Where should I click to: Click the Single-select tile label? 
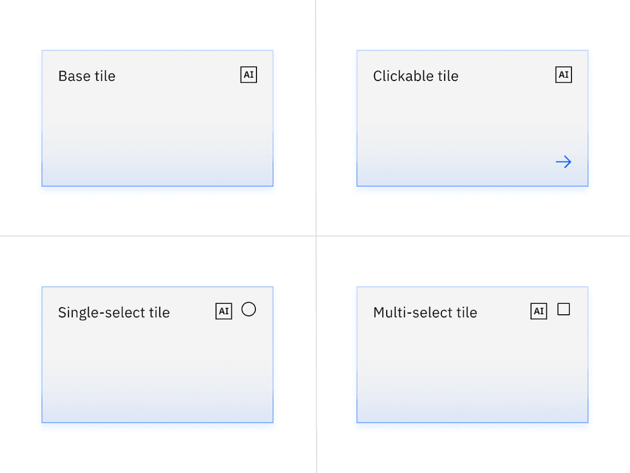tap(114, 312)
